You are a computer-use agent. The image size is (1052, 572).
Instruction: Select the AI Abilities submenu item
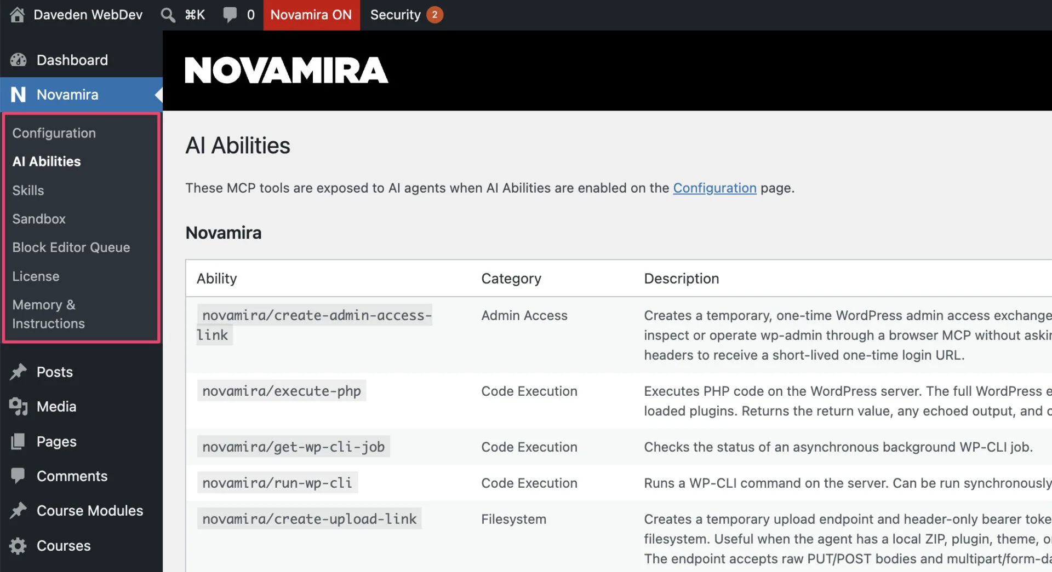click(47, 161)
